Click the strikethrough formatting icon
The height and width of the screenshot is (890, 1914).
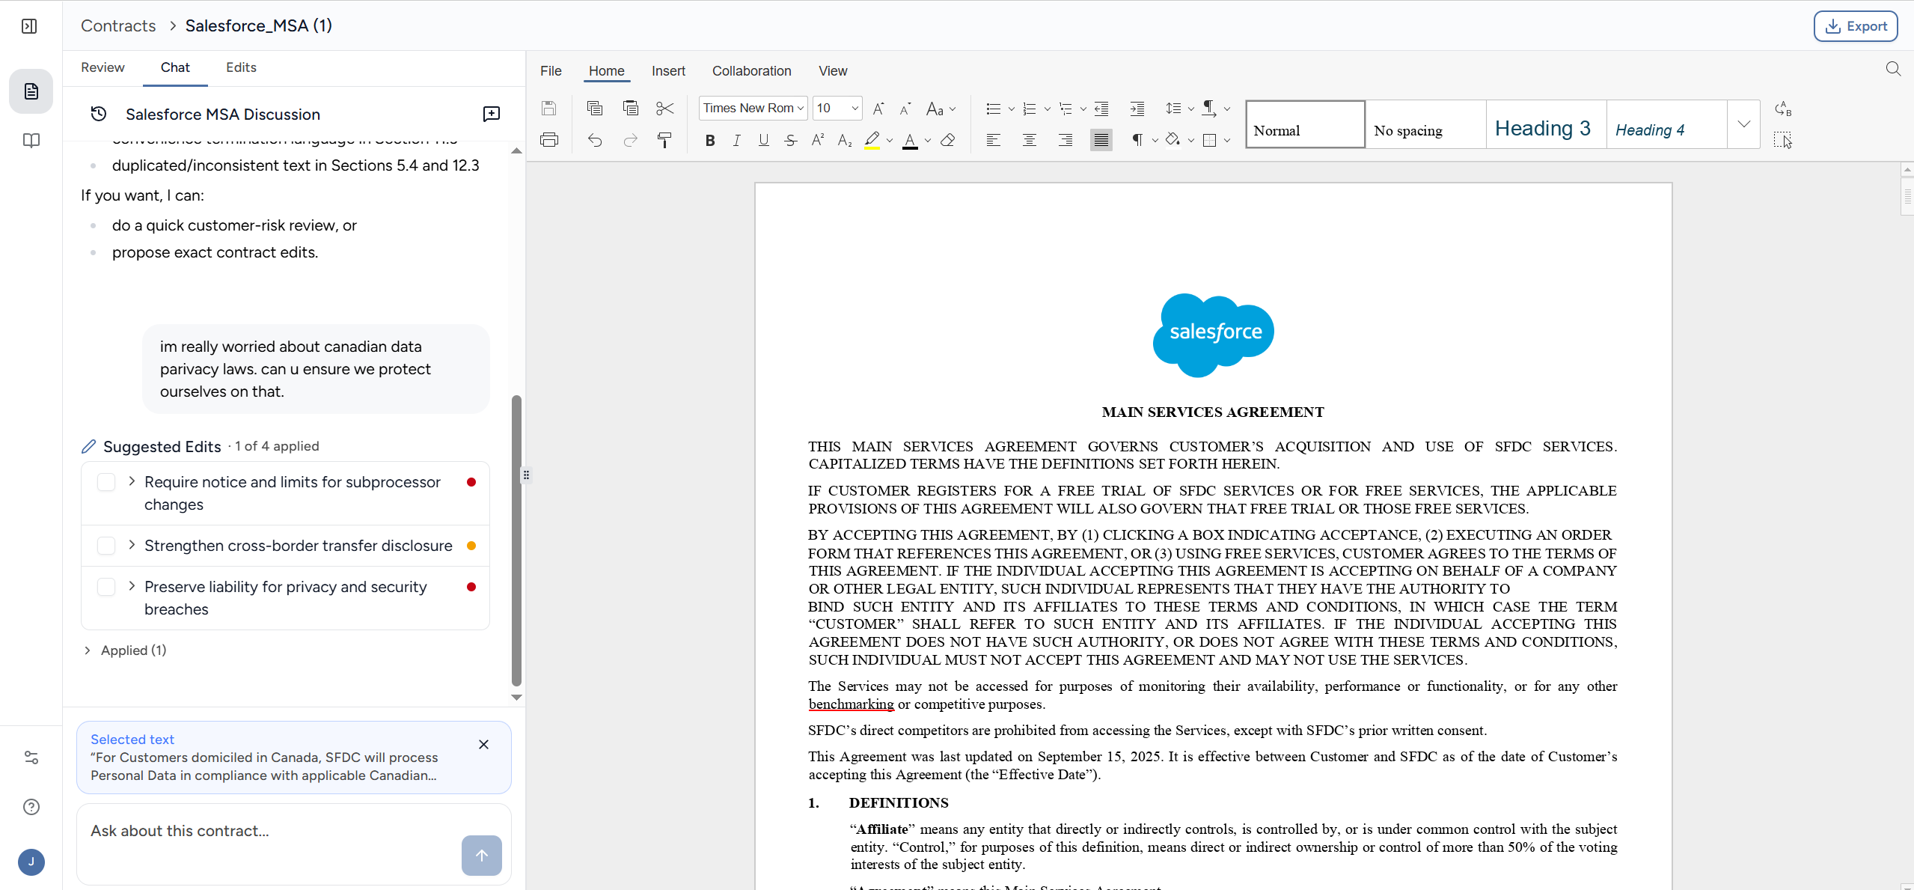790,140
